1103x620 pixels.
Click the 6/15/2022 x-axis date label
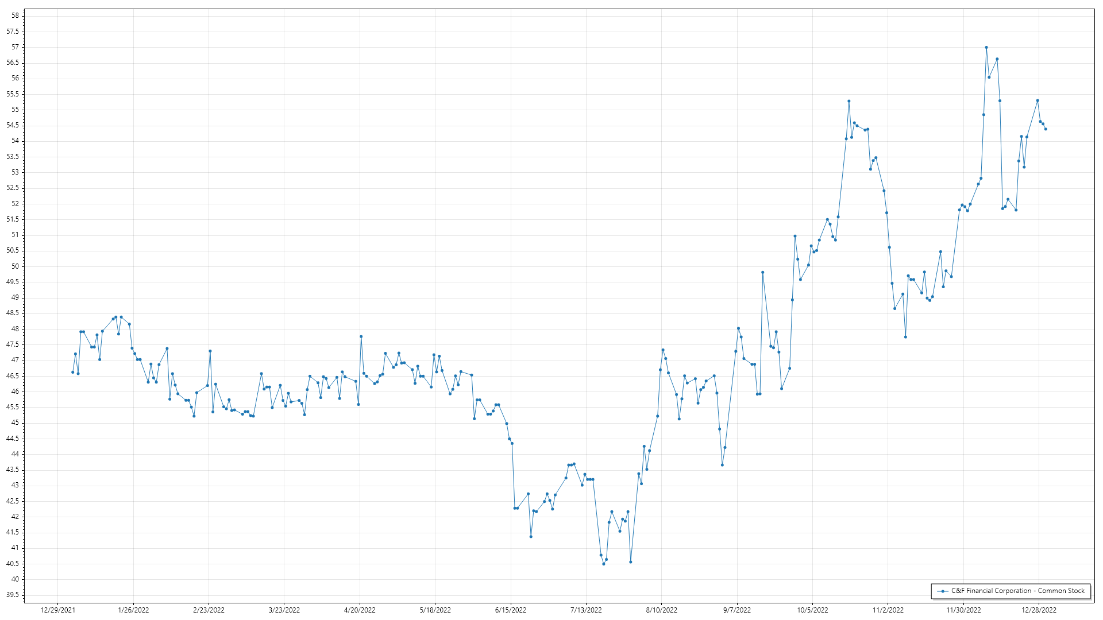click(x=511, y=610)
